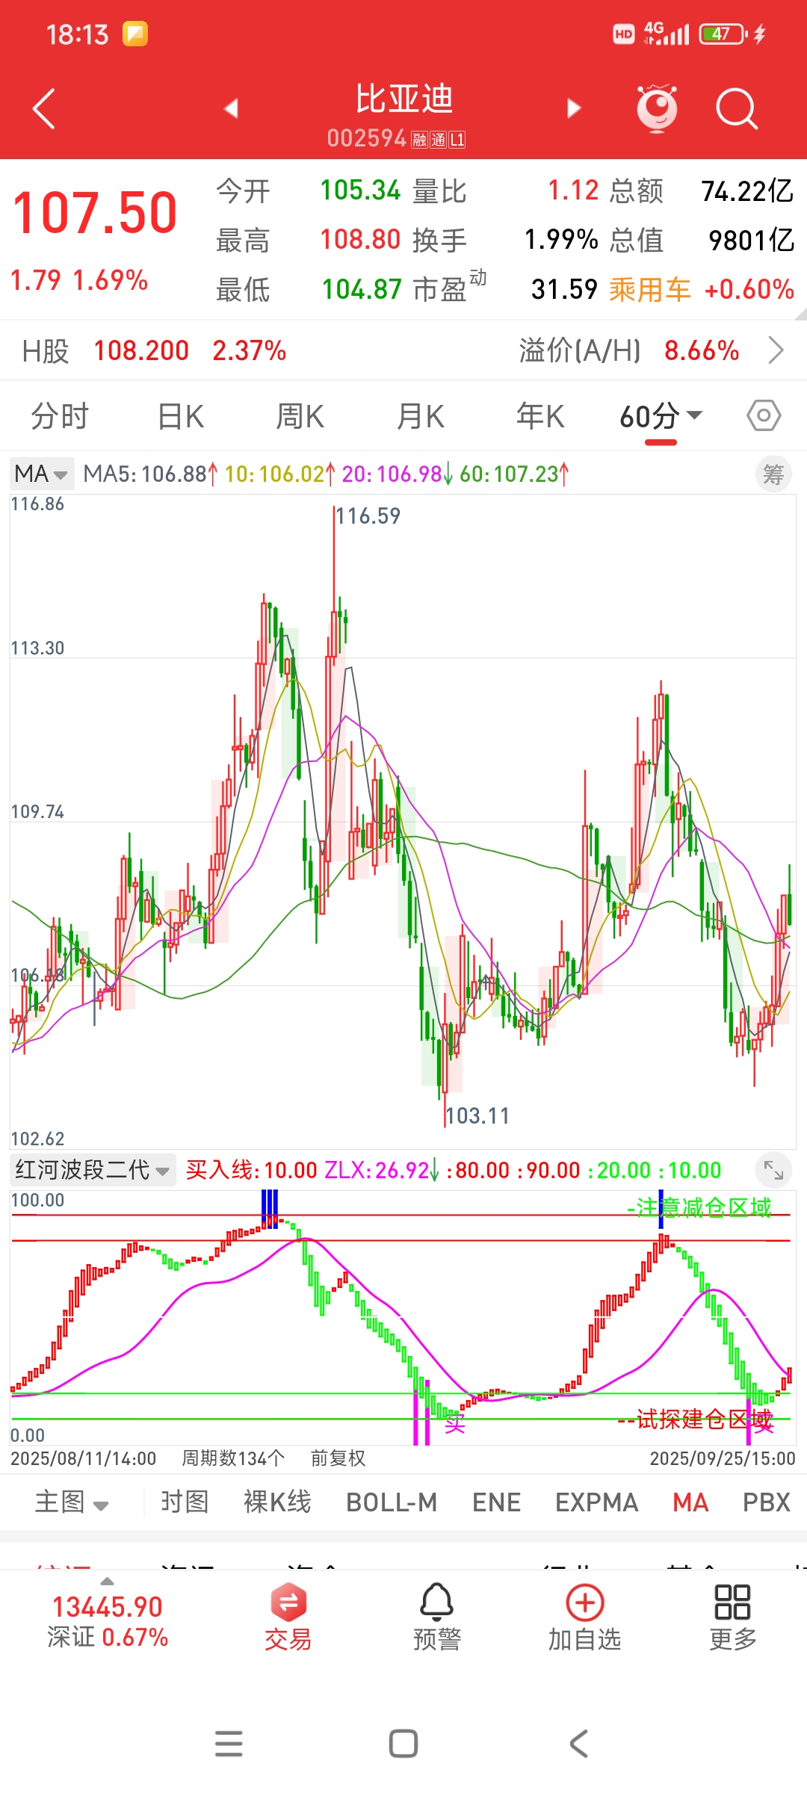Switch to next stock with right triangle
Screen dimensions: 807x1793
(x=574, y=108)
